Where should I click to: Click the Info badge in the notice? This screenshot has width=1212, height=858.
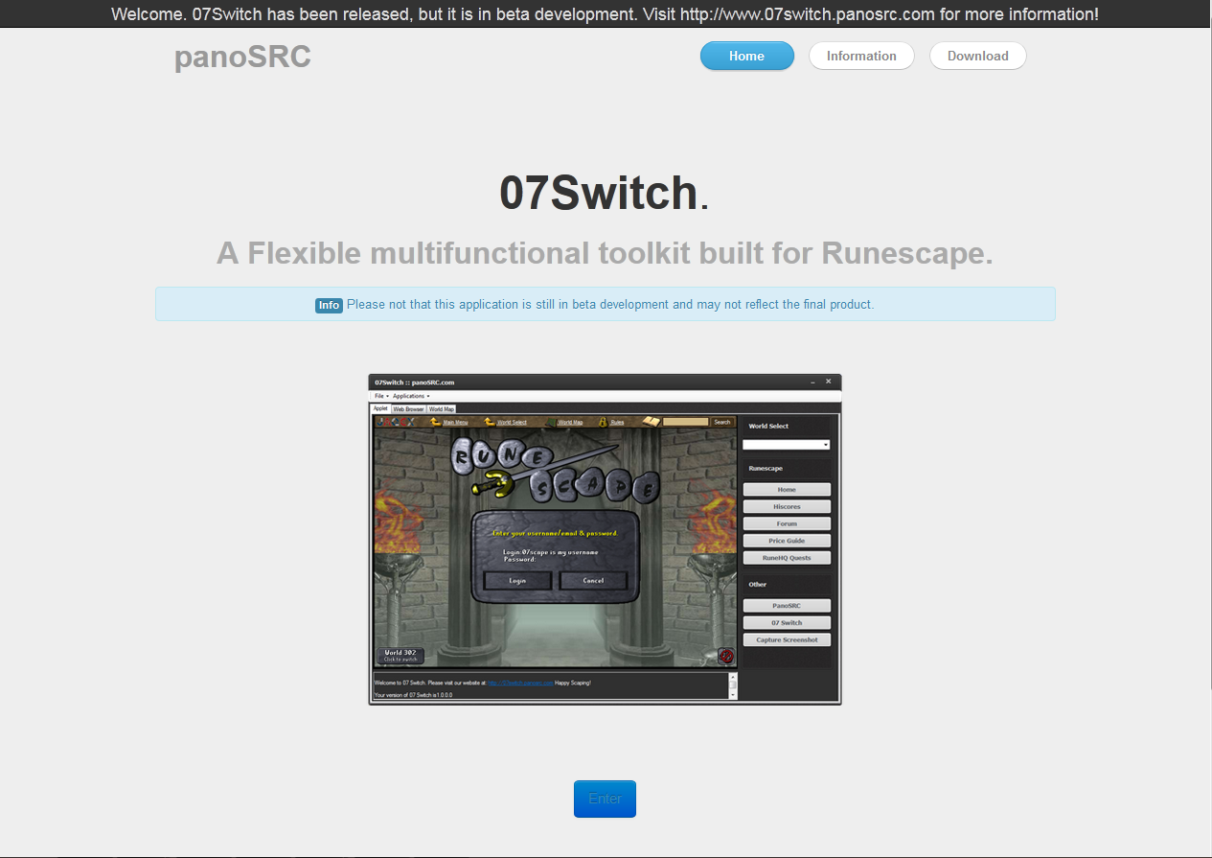coord(329,305)
